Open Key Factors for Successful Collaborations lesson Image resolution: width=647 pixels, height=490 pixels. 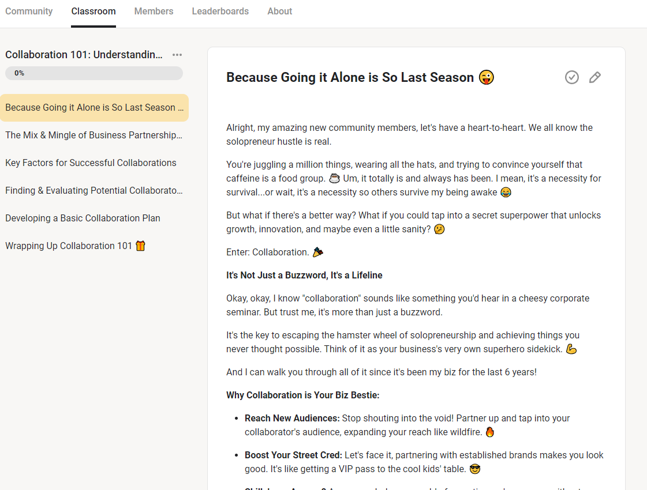pyautogui.click(x=91, y=163)
